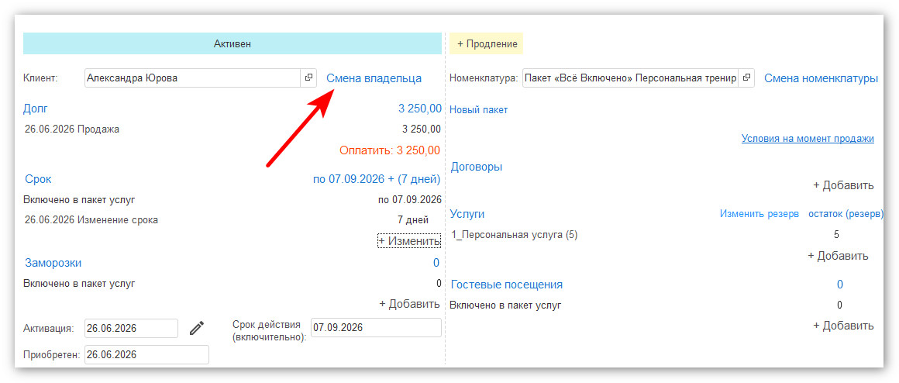899x383 pixels.
Task: Click Включено в пакет услуг under Гостевые посещения
Action: 505,305
